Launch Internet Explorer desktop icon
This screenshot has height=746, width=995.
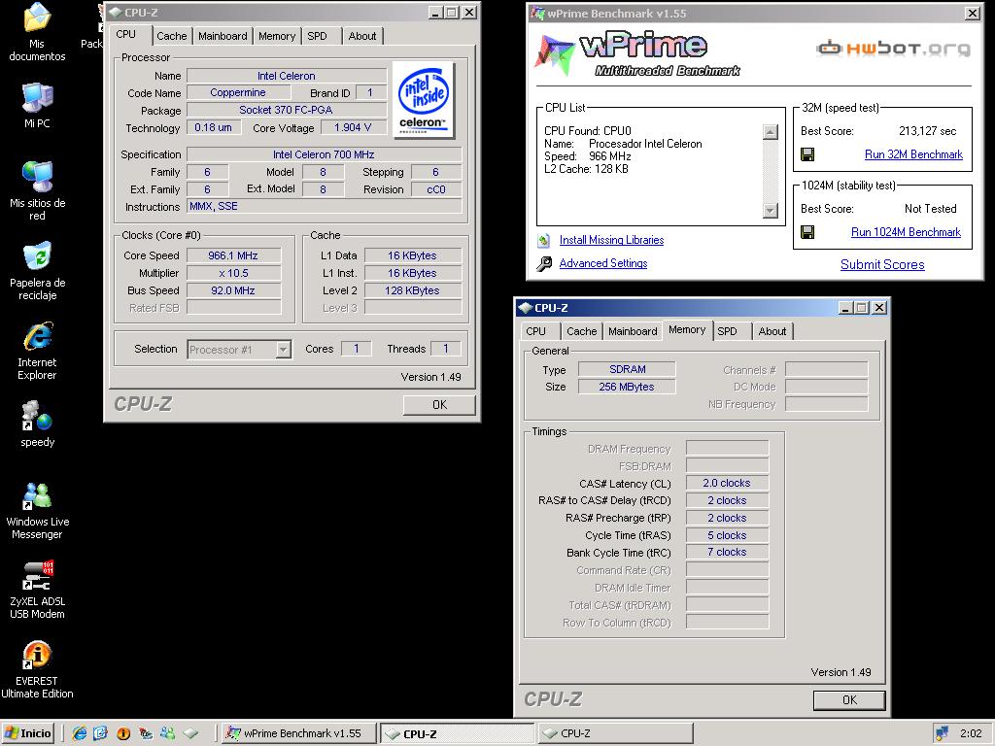pyautogui.click(x=37, y=351)
